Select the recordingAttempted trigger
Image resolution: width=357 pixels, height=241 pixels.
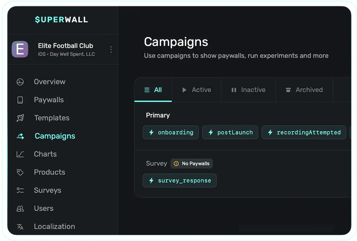[x=304, y=132]
